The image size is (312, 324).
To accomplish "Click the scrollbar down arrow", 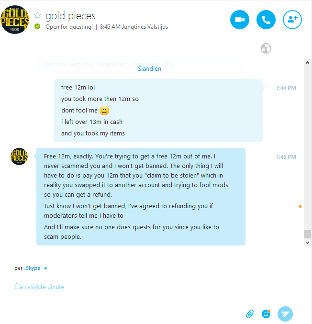I will tap(308, 242).
